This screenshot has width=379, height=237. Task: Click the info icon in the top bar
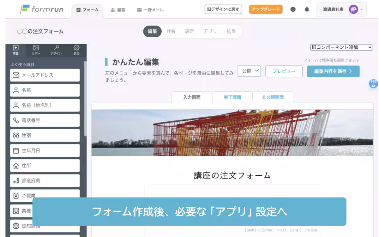pos(293,9)
